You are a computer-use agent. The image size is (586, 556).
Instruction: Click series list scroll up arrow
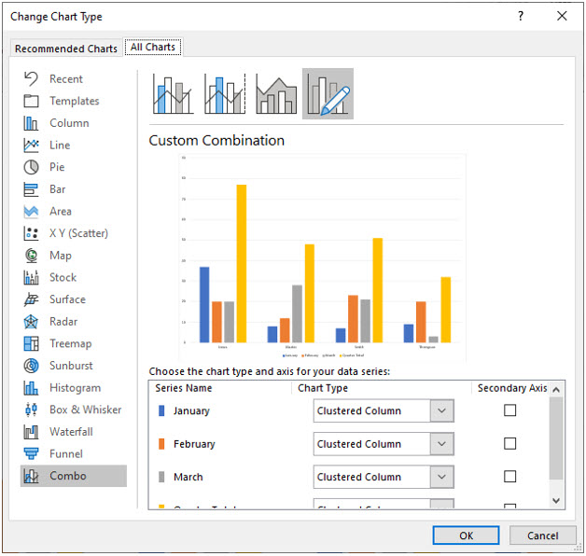[556, 389]
